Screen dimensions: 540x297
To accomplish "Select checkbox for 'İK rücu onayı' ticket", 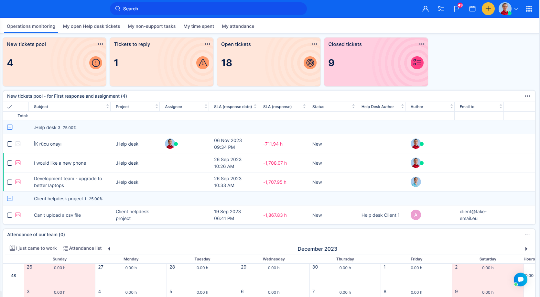I will point(10,144).
